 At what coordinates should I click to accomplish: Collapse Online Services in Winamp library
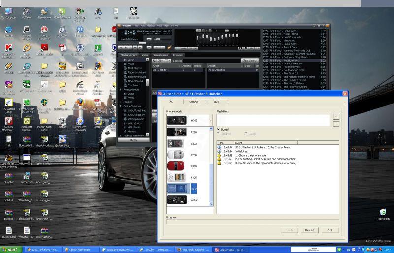(x=121, y=106)
